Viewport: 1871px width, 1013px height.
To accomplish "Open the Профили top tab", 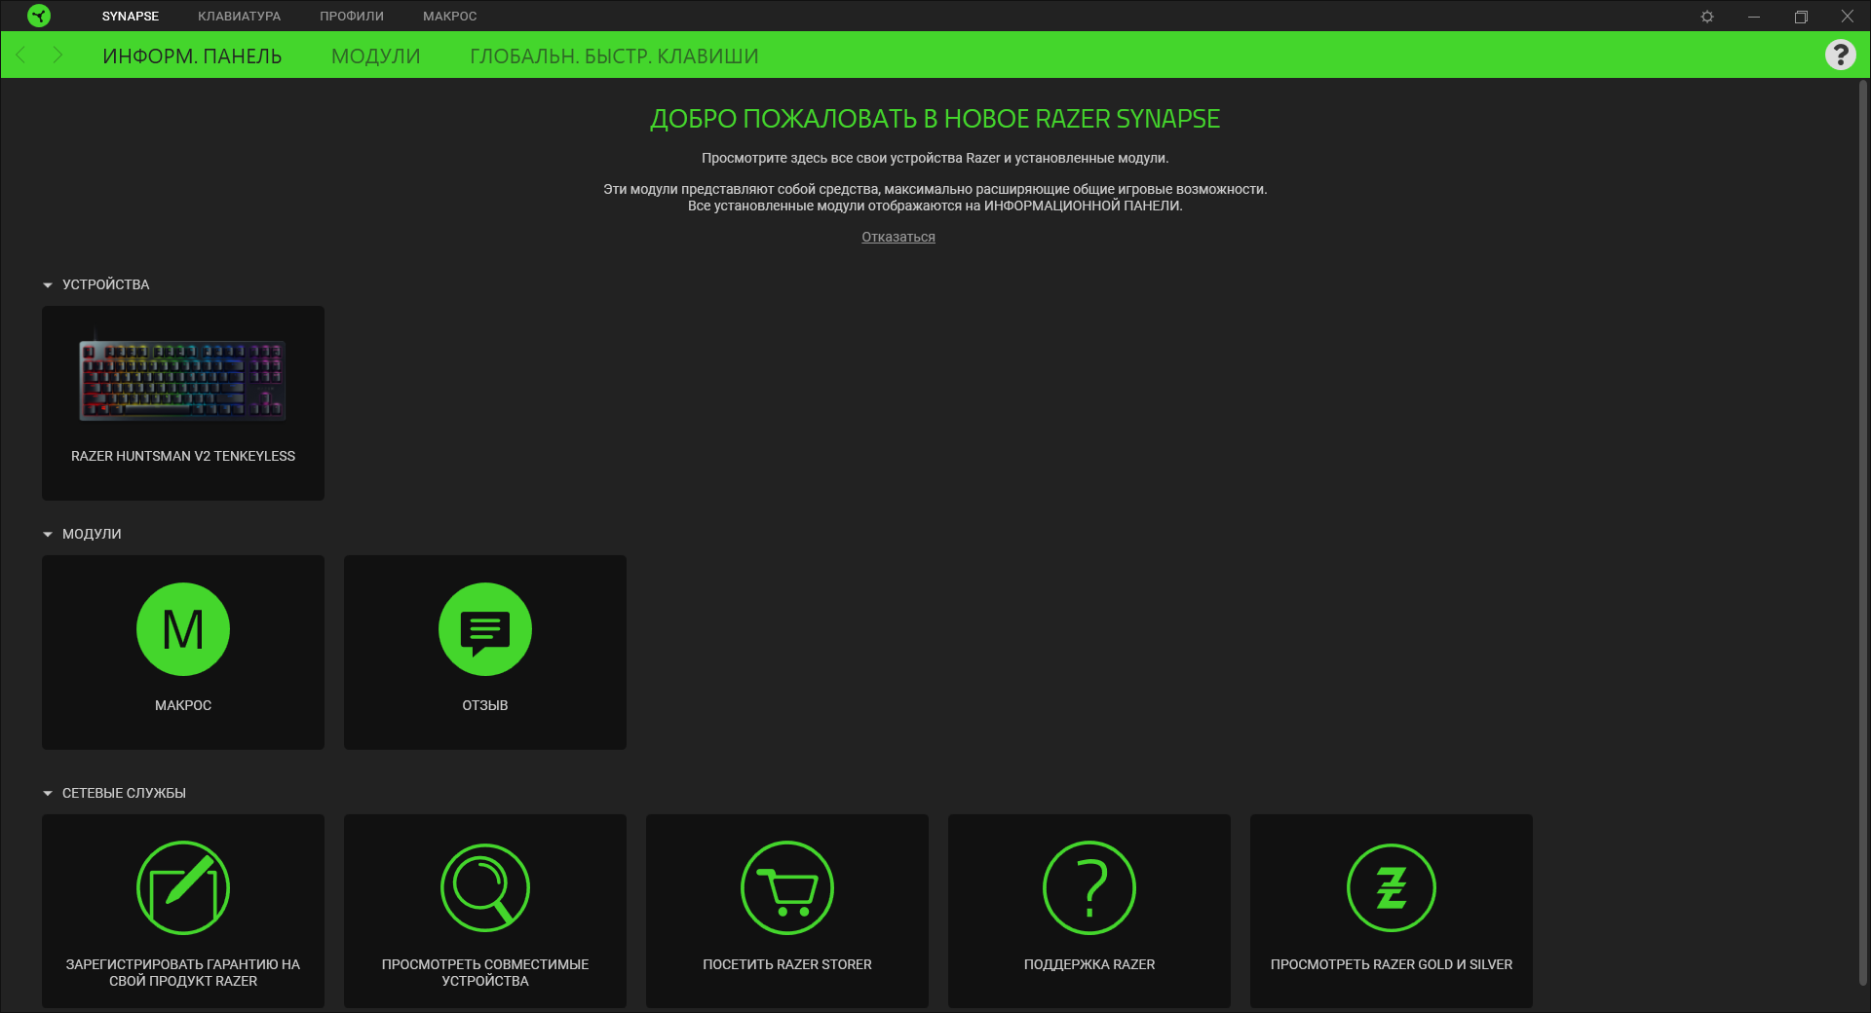I will [352, 17].
